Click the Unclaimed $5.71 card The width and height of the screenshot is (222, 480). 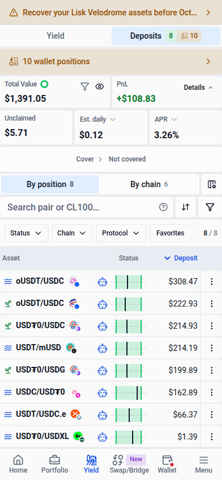coord(36,127)
